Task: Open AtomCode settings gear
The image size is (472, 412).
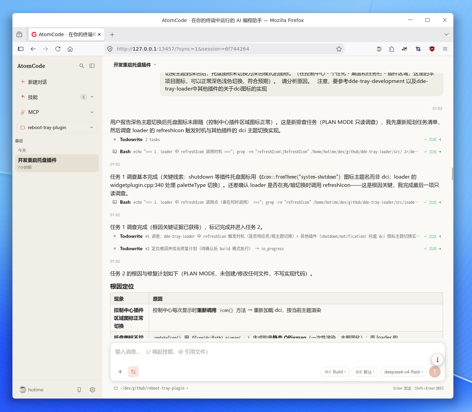Action: coord(92,390)
